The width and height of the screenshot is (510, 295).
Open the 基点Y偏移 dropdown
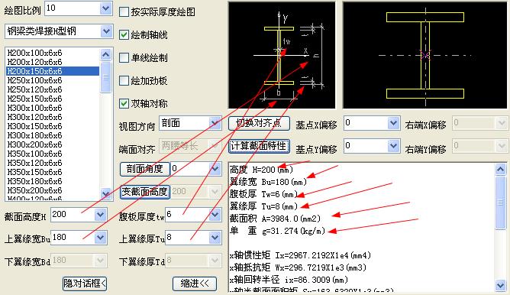point(393,145)
